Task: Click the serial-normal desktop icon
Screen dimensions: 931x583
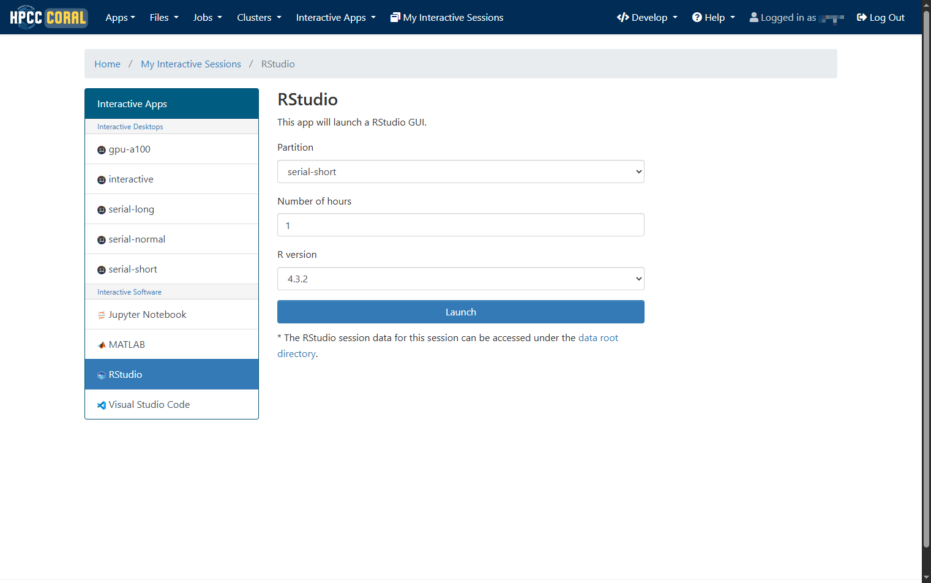Action: coord(102,240)
